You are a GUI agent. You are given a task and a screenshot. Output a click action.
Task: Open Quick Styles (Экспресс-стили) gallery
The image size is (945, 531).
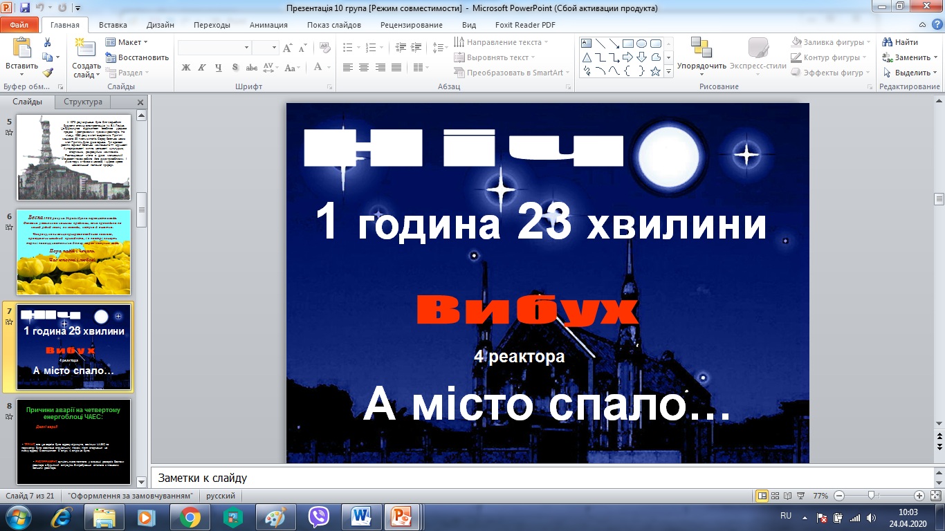(758, 57)
